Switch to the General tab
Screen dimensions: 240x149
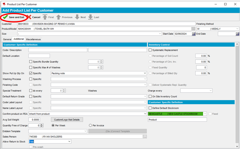click(7, 39)
